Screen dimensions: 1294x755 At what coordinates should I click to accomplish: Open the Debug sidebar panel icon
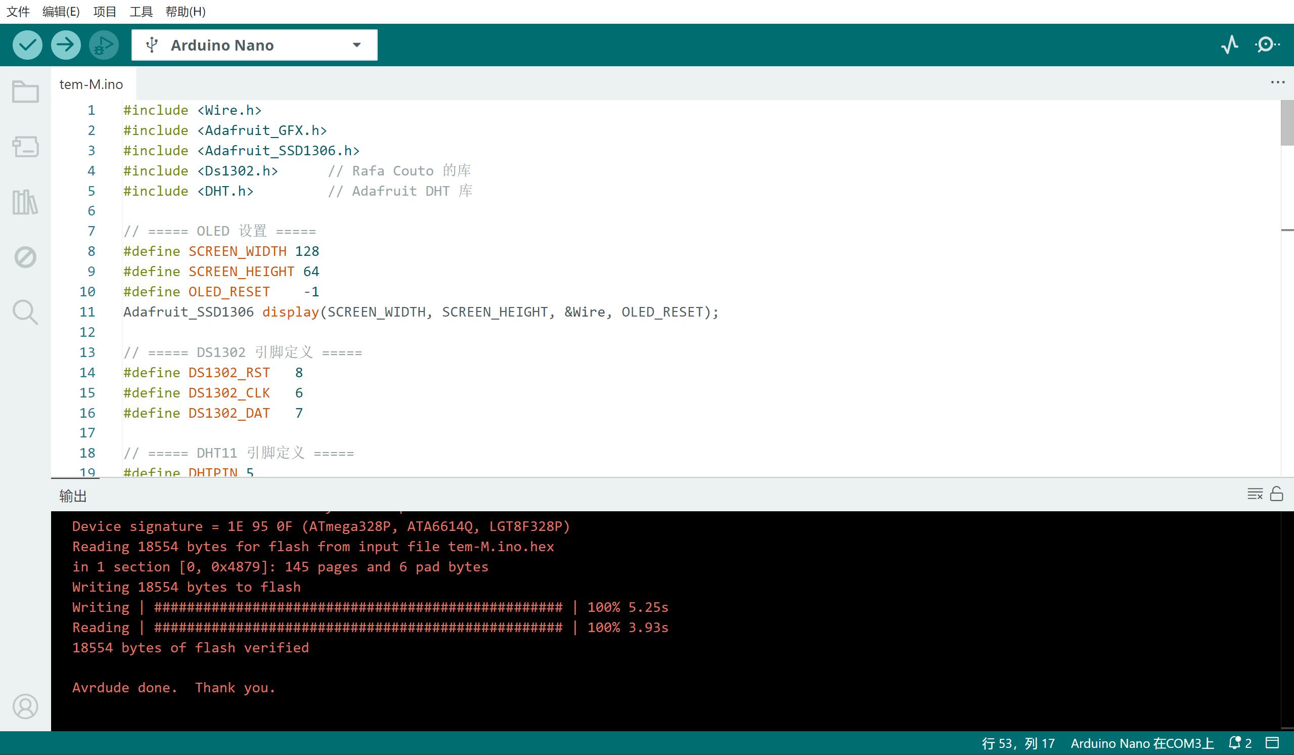click(x=25, y=257)
